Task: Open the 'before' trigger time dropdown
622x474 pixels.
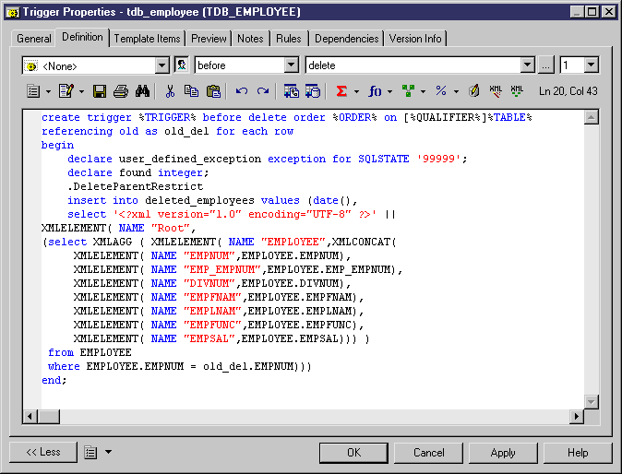Action: [292, 65]
